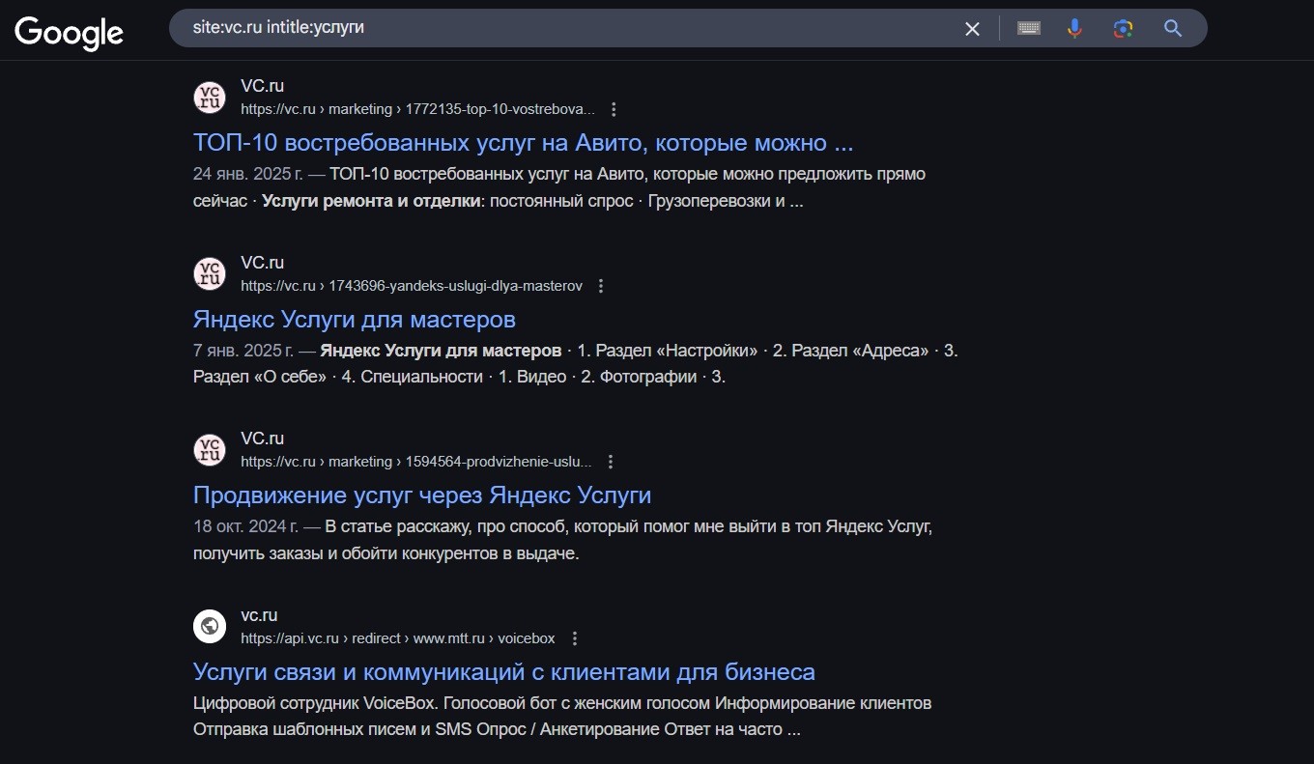Open options menu for Avito TOP-10 result
Screen dimensions: 1314x764
[x=614, y=109]
